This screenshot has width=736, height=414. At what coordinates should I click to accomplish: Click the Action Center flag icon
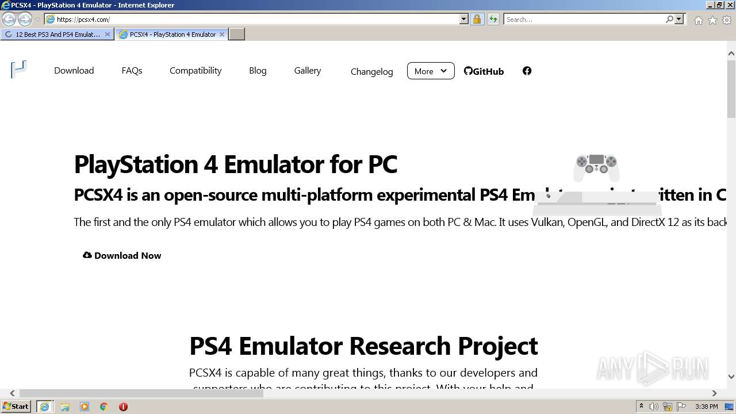coord(682,407)
